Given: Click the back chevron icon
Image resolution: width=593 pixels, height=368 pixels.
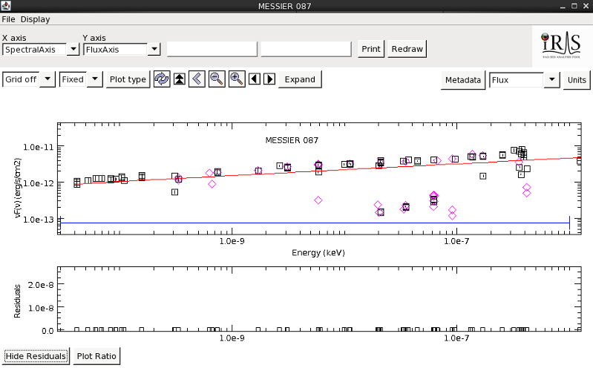Looking at the screenshot, I should (197, 79).
